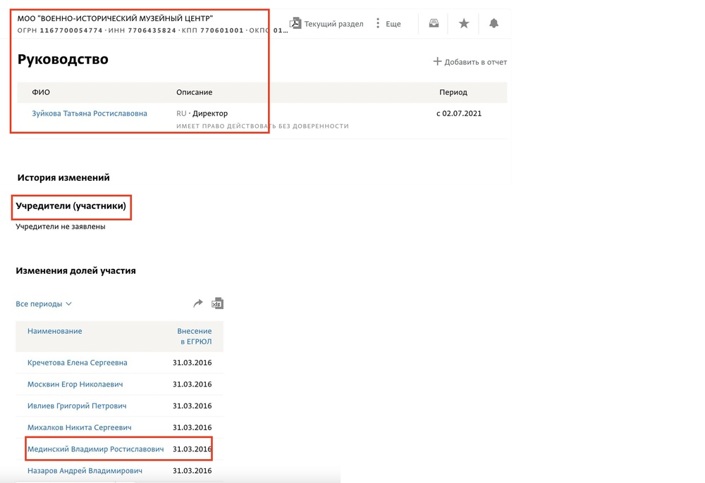Open the История изменений section
Screen dimensions: 705x483
(63, 178)
